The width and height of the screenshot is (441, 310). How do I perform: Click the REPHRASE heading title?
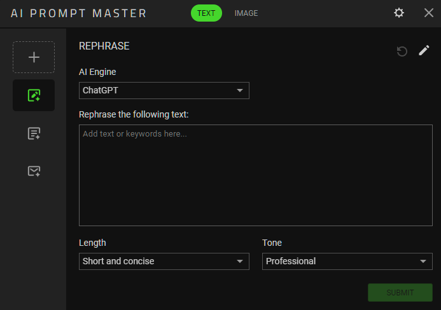(104, 46)
